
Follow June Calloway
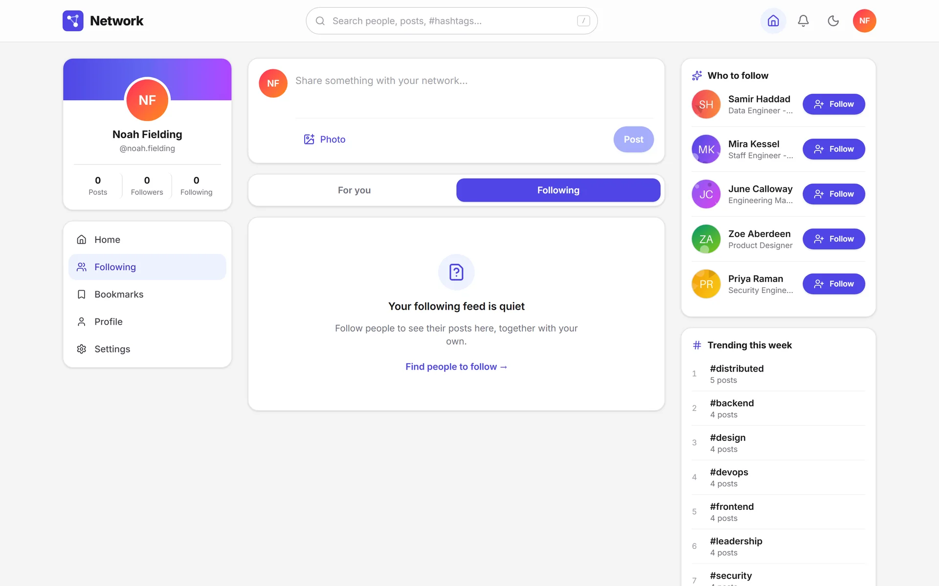(x=833, y=194)
